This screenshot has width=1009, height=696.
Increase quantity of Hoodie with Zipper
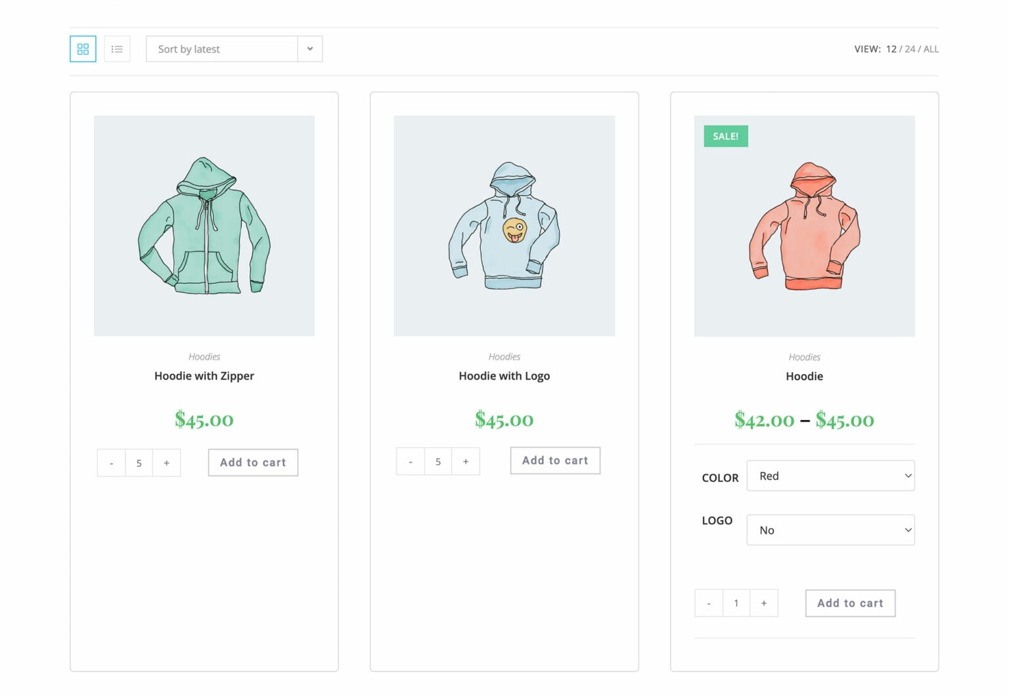167,462
